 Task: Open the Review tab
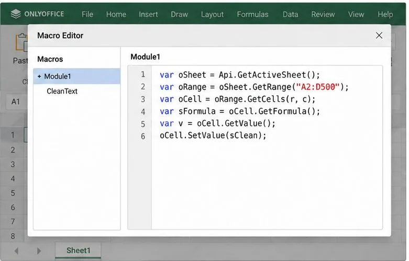(323, 14)
